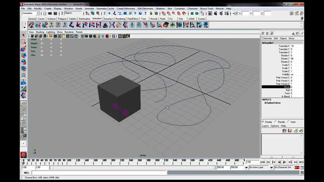Click the IK spline handle tool in toolbox
The height and width of the screenshot is (182, 324).
(24, 95)
